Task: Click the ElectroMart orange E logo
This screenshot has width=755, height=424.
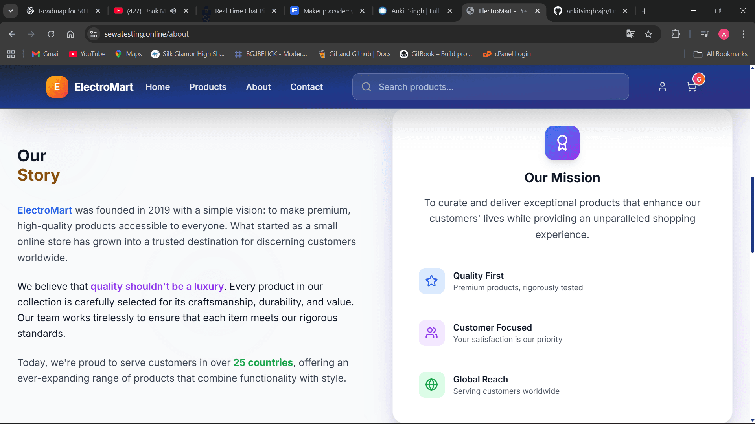Action: tap(57, 87)
